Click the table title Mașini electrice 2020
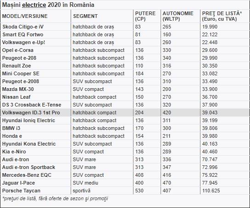The width and height of the screenshot is (250, 208). pos(48,5)
